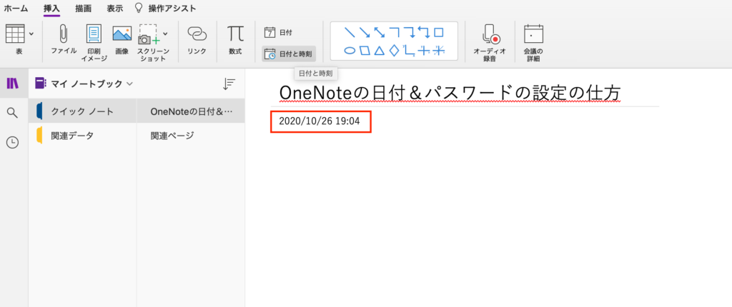Show the notebooks list sidebar icon
732x307 pixels.
13,84
